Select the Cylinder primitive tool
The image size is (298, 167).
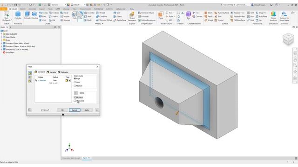[x=18, y=15]
